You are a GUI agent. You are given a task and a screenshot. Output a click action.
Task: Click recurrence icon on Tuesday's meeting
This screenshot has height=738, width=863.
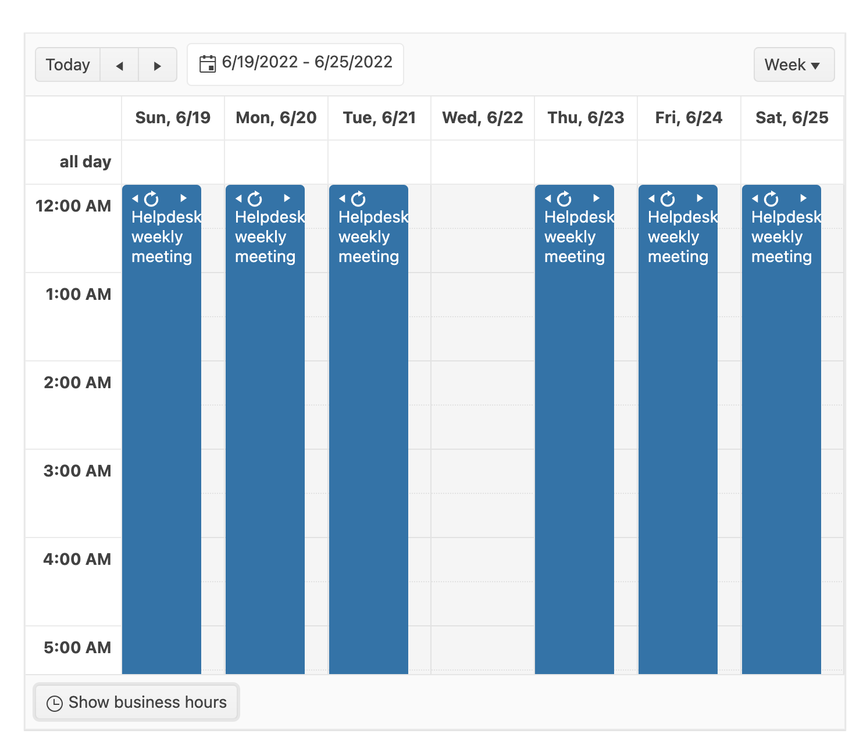point(359,199)
